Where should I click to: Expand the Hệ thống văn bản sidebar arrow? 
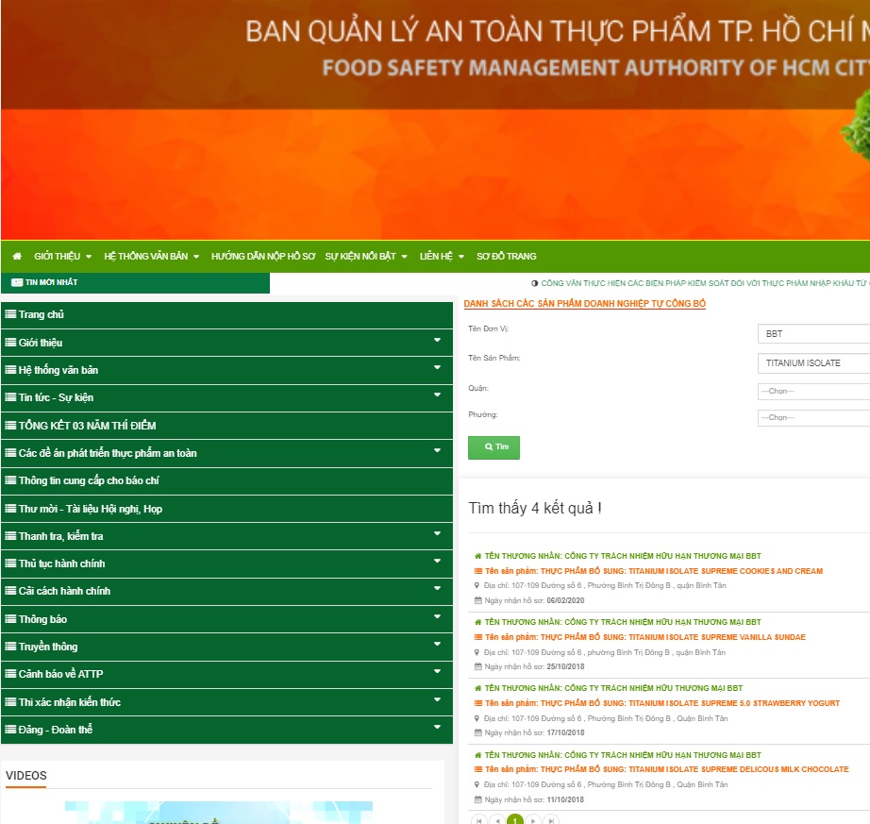click(437, 367)
